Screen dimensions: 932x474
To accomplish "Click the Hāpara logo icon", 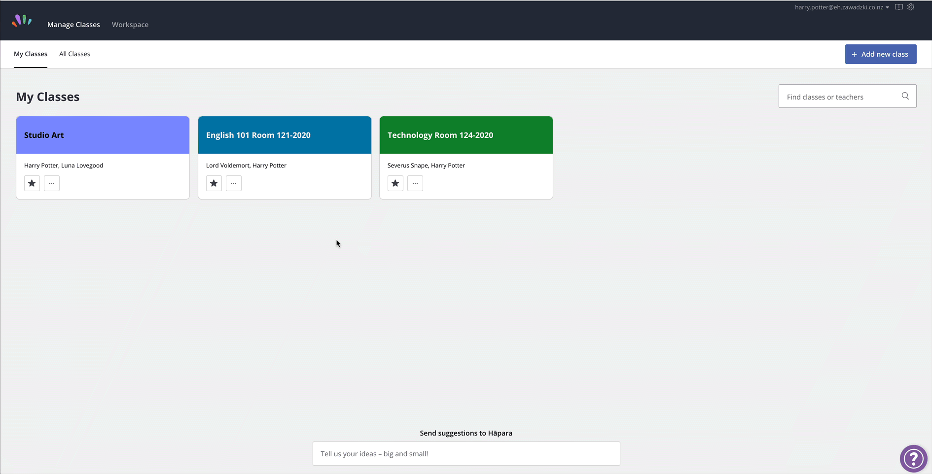I will coord(22,21).
